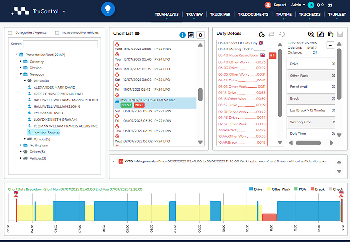This screenshot has height=242, width=350.
Task: Collapse the Newquay depot node
Action: pos(21,74)
